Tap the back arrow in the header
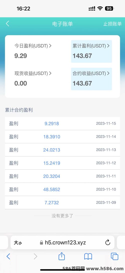The image size is (125, 273). click(x=8, y=24)
